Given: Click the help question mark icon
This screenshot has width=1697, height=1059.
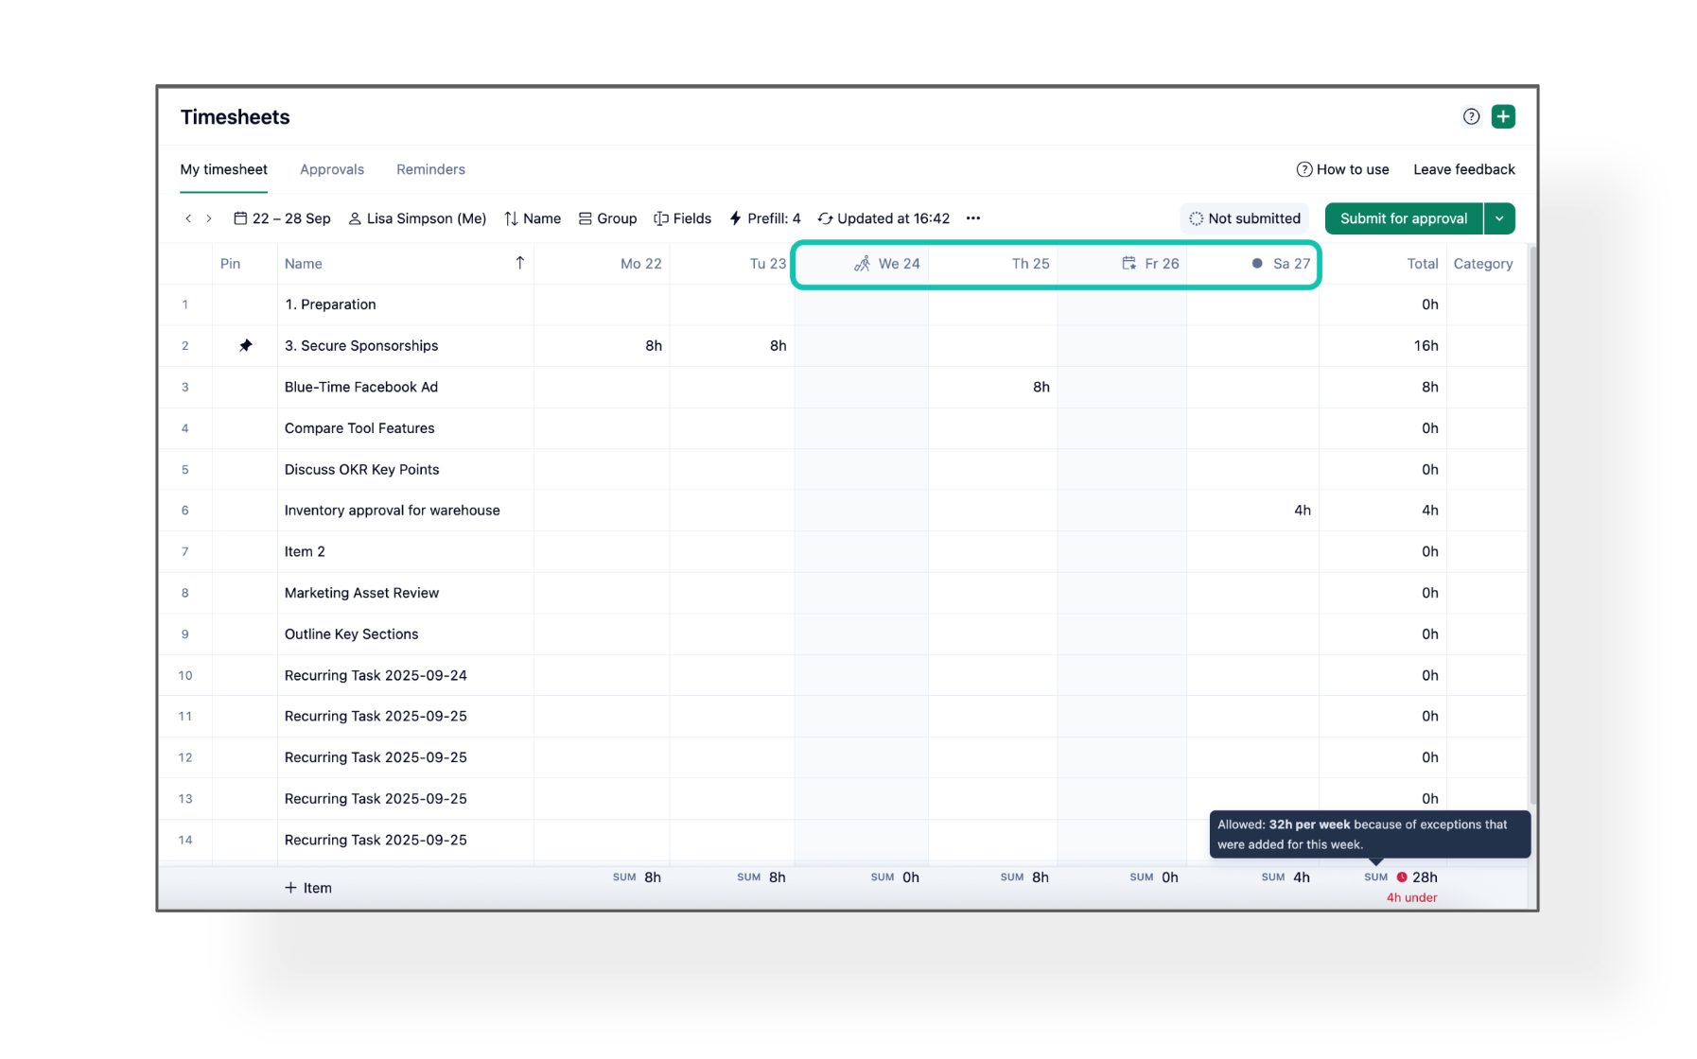Looking at the screenshot, I should [x=1471, y=116].
